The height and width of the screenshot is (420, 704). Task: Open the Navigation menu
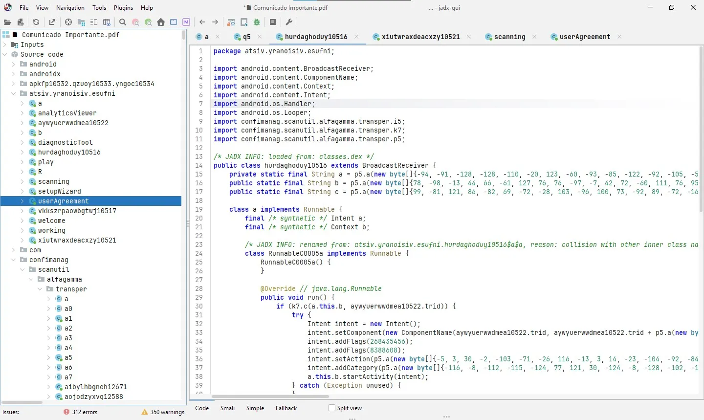(70, 7)
